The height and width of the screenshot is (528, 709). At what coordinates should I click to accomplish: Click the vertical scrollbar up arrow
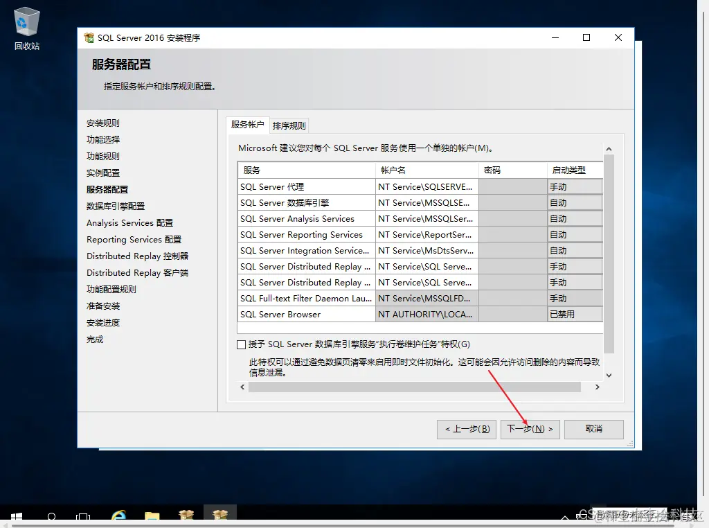point(609,149)
